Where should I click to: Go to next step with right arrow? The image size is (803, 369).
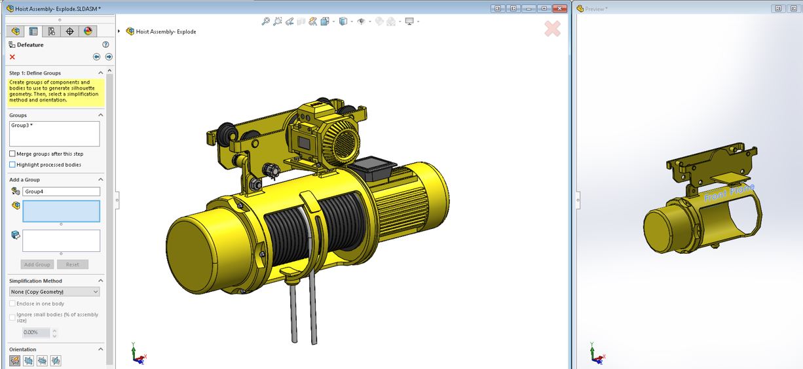[109, 57]
